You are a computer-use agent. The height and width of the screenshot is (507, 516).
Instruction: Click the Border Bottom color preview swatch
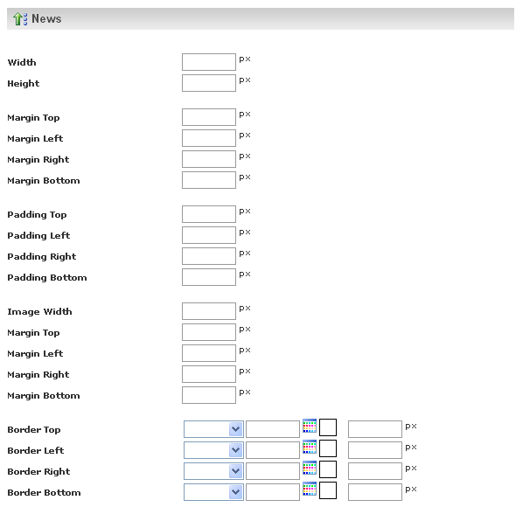328,490
